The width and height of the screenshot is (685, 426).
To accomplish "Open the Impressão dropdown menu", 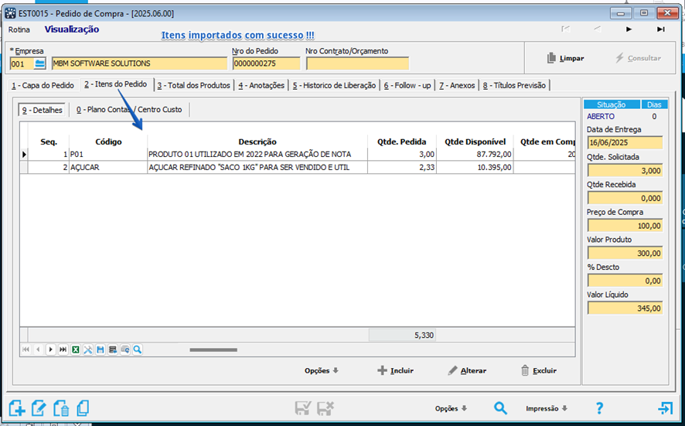I will [x=547, y=408].
